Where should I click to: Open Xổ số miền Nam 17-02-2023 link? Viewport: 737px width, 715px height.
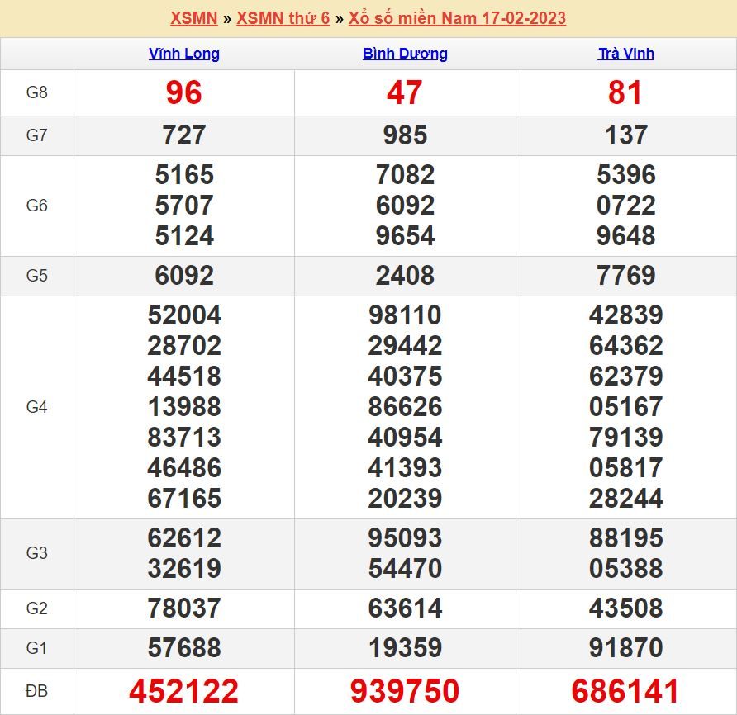click(x=457, y=18)
